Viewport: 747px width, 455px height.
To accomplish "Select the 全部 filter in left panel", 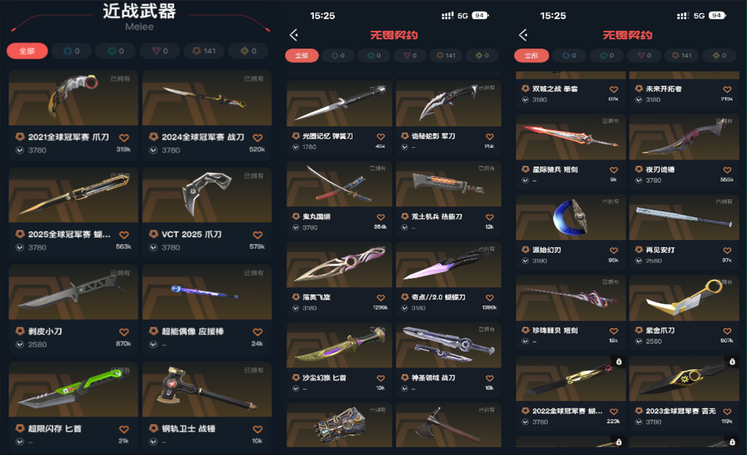I will (x=27, y=51).
